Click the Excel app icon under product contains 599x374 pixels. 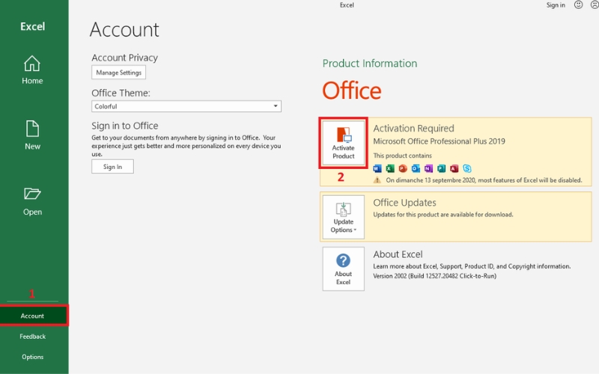point(390,168)
